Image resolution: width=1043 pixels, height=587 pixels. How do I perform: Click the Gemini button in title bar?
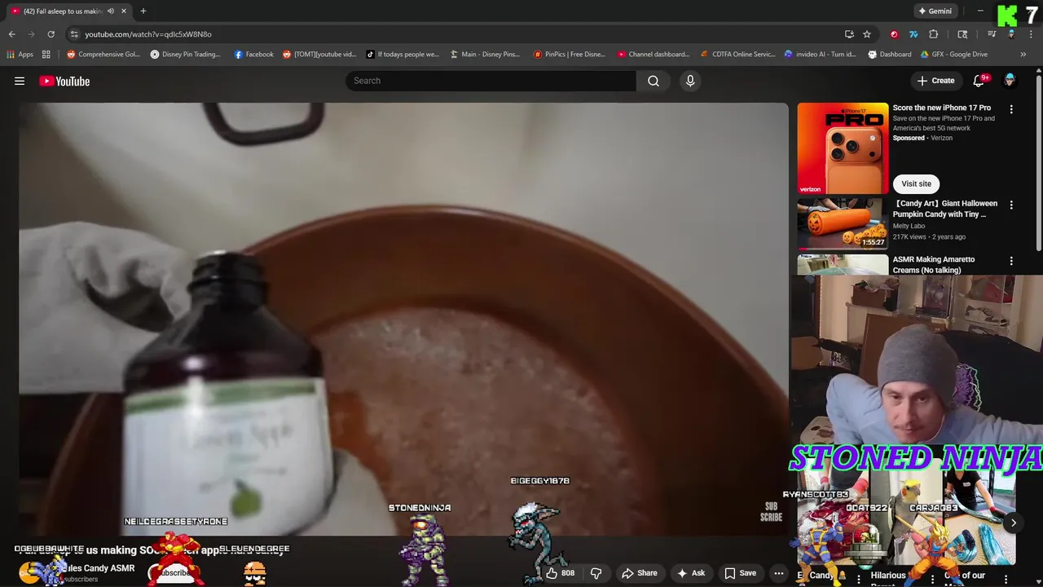point(935,11)
